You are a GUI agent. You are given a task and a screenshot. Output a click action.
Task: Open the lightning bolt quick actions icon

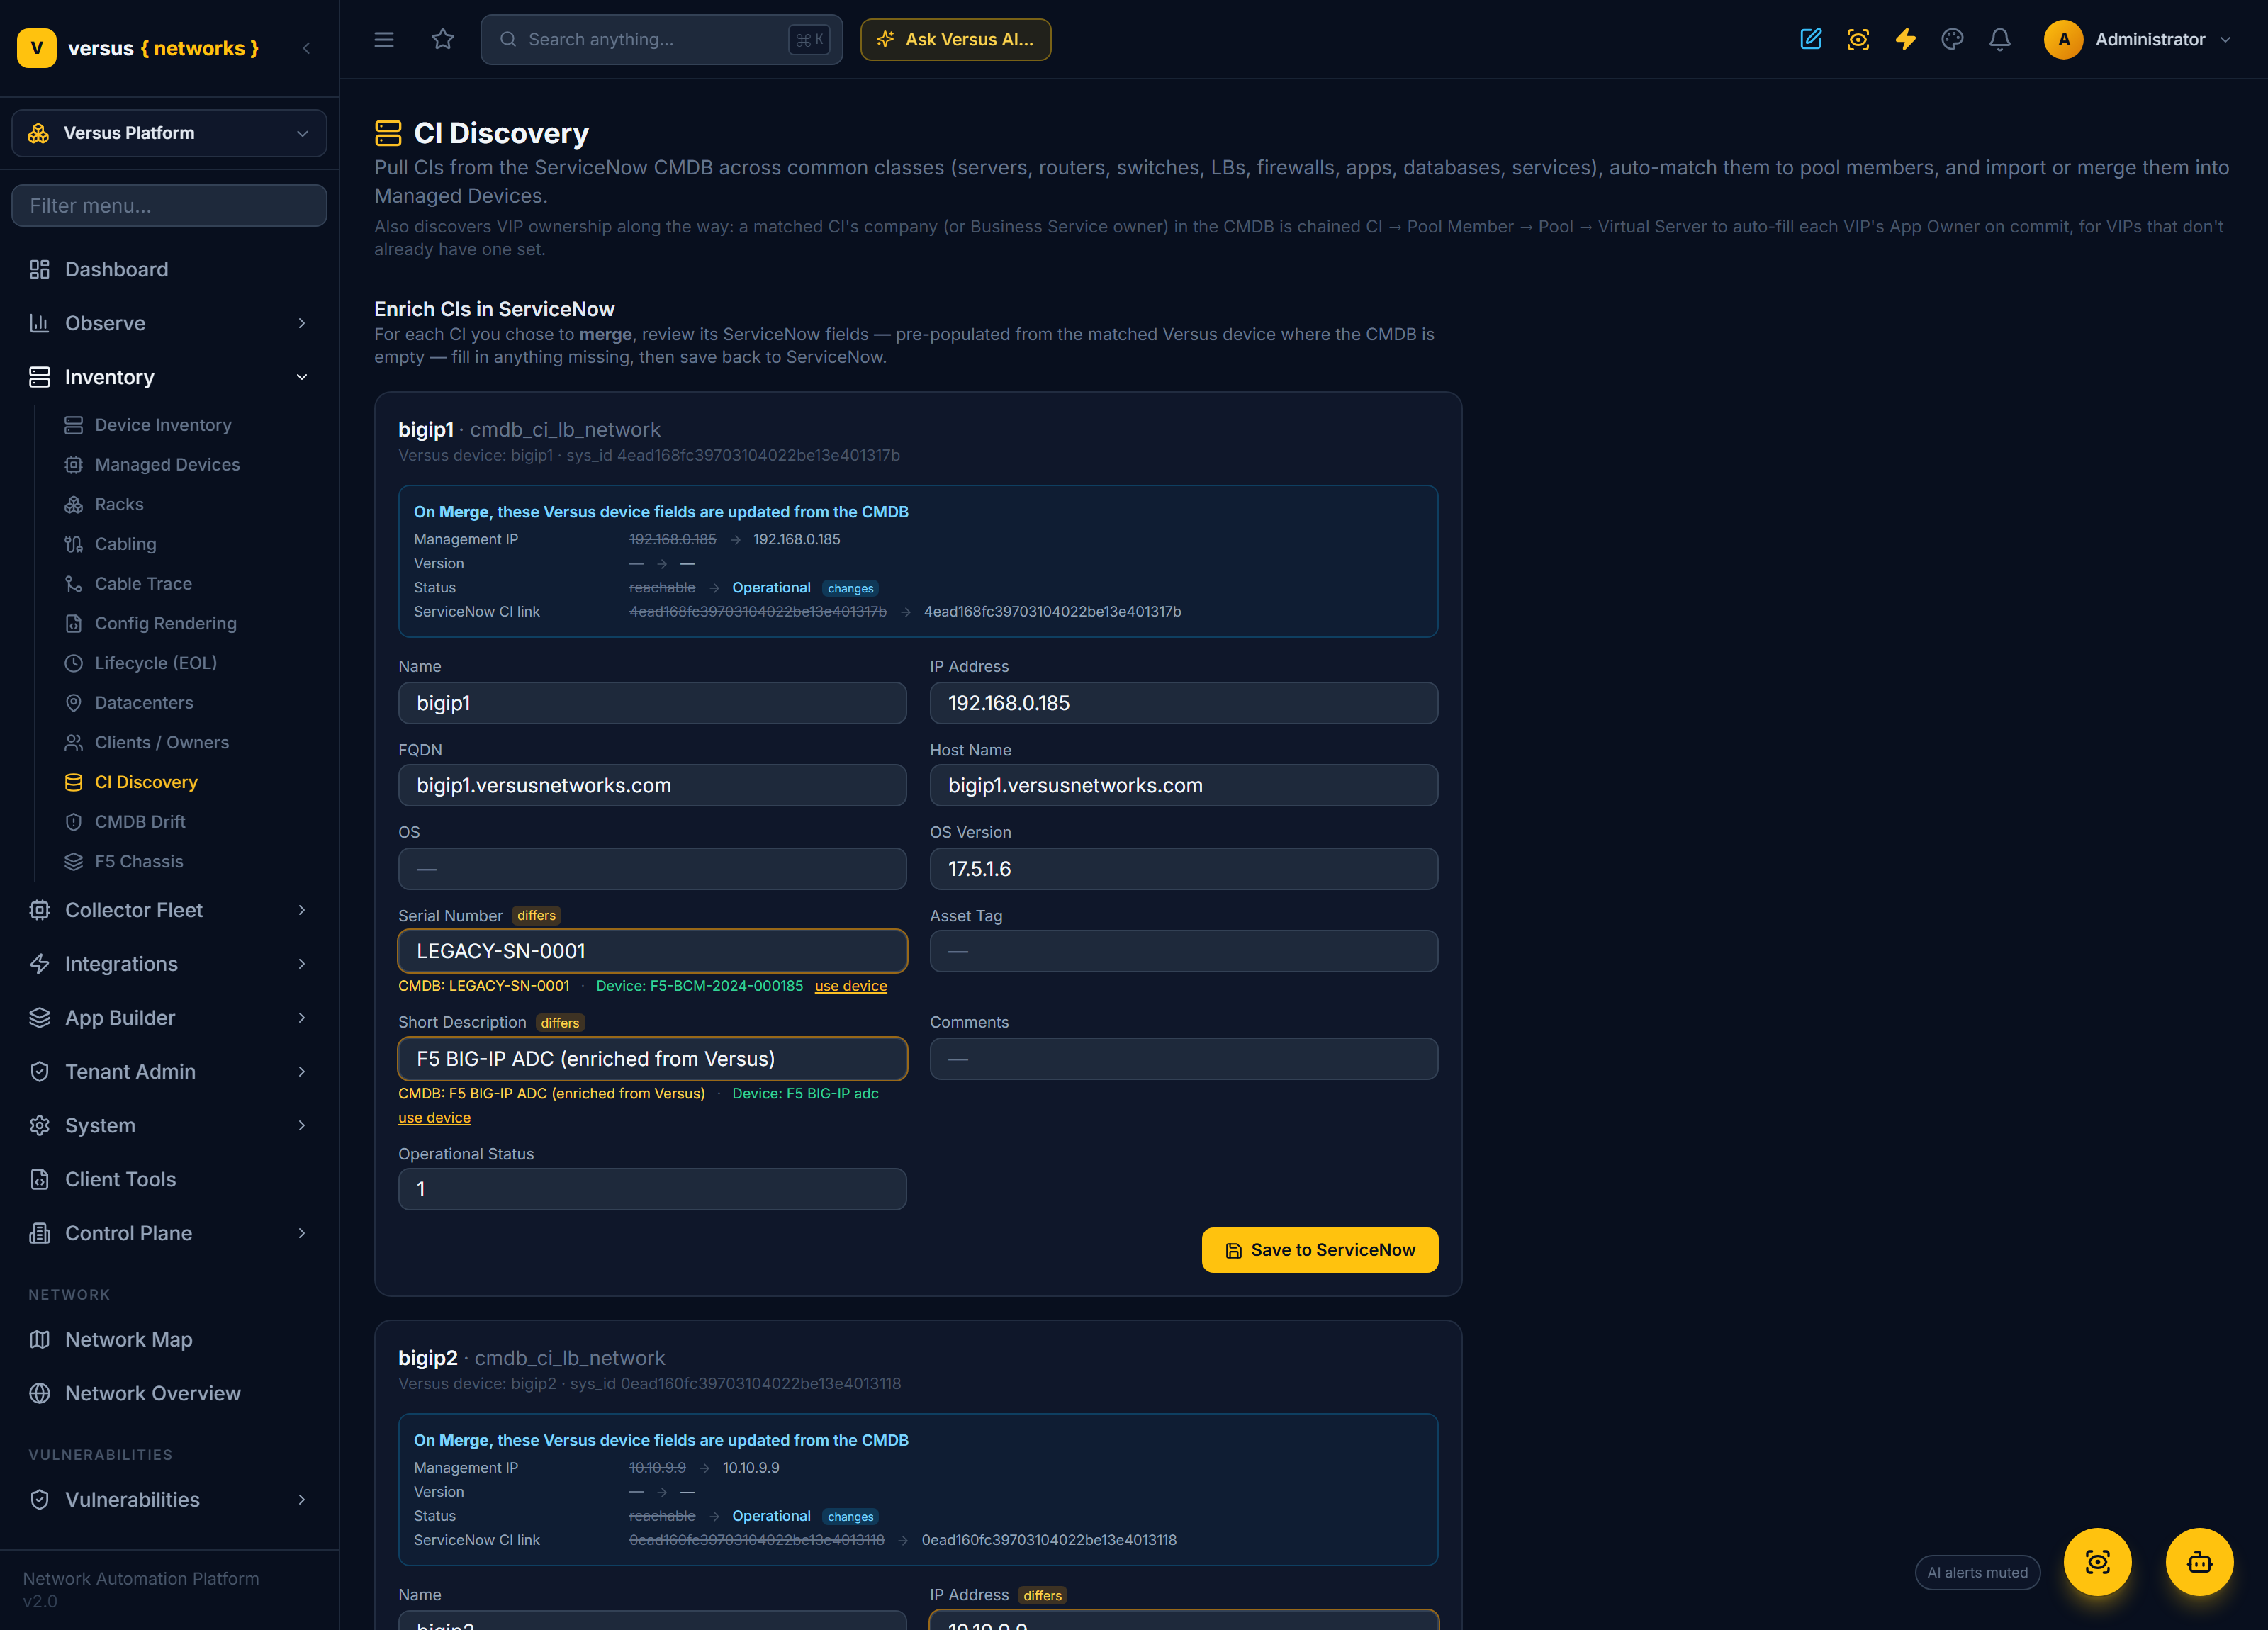tap(1906, 40)
